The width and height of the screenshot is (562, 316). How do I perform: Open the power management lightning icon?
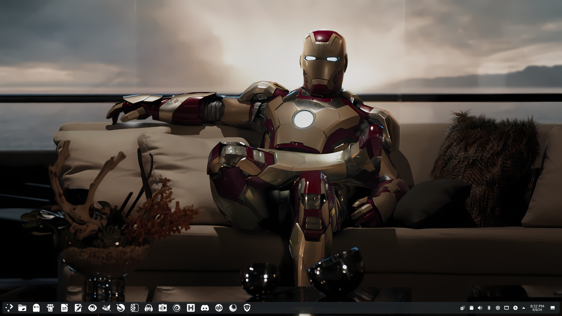(x=515, y=308)
